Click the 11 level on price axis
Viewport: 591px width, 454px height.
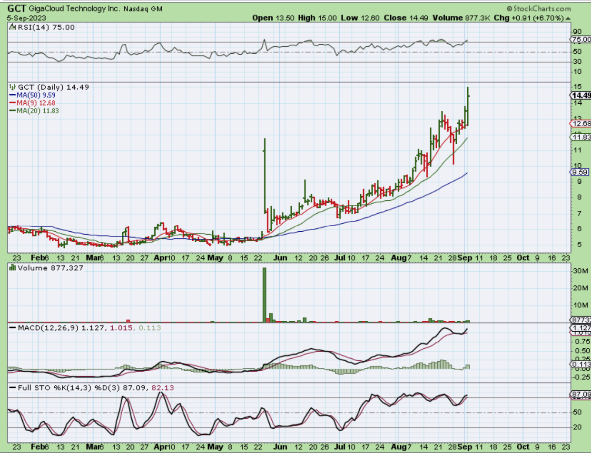(x=577, y=150)
